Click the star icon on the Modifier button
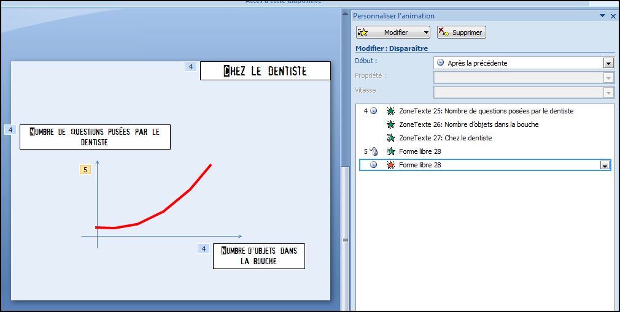 (x=363, y=32)
